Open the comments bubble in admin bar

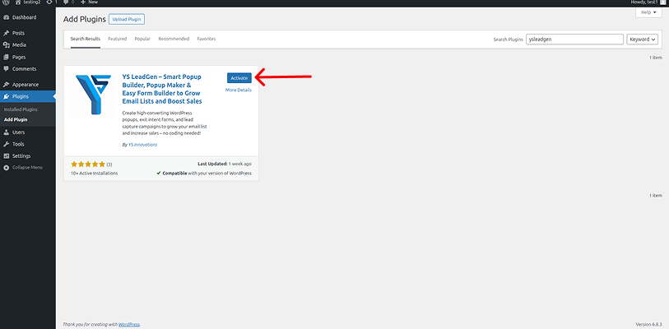pos(67,2)
